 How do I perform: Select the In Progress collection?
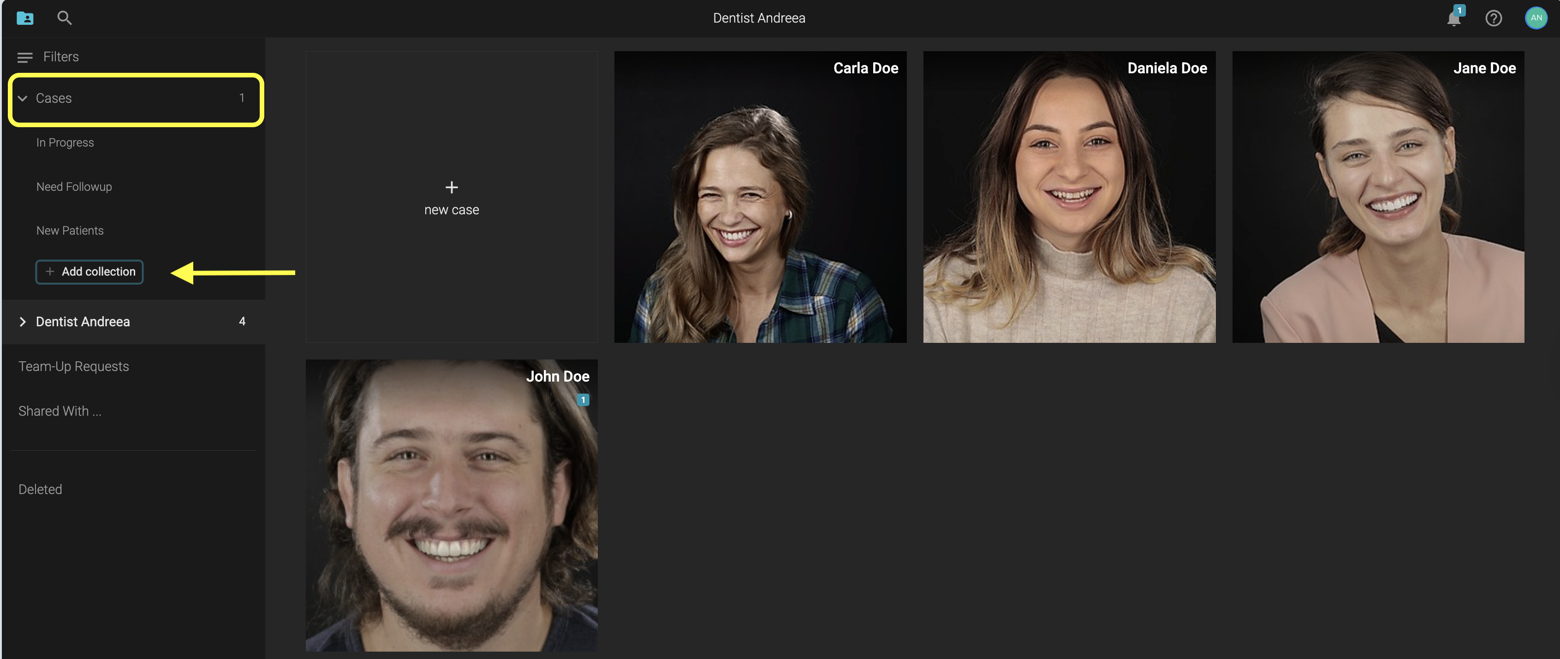tap(65, 143)
